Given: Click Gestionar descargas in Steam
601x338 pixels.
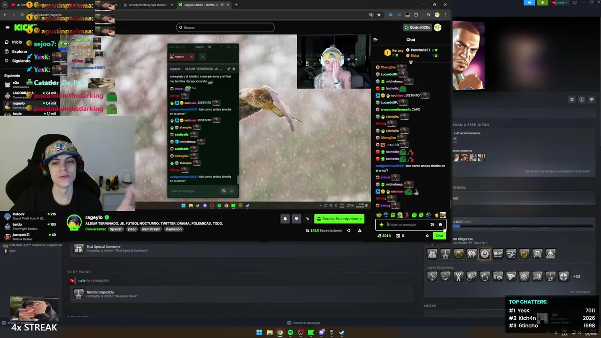Looking at the screenshot, I should coord(303,323).
